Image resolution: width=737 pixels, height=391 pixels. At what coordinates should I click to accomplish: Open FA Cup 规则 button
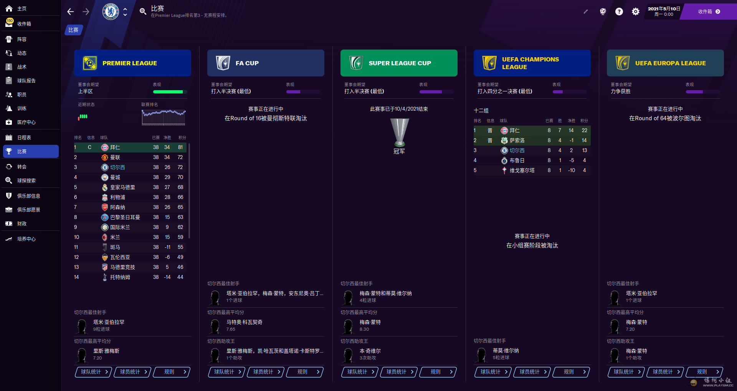point(305,372)
